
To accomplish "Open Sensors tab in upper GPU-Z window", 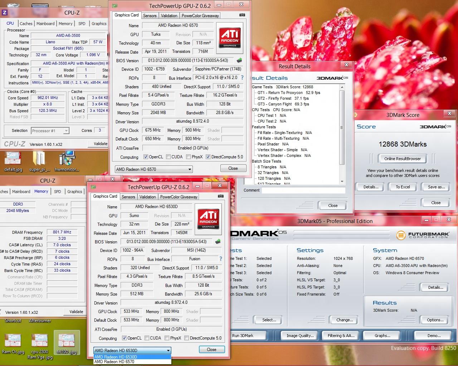I will click(x=150, y=16).
